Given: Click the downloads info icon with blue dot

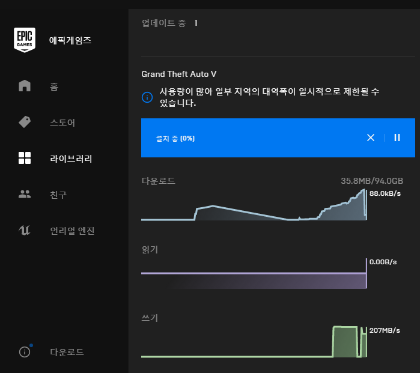Looking at the screenshot, I should (x=25, y=351).
